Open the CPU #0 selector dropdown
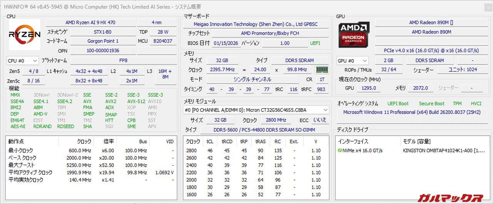 [23, 61]
